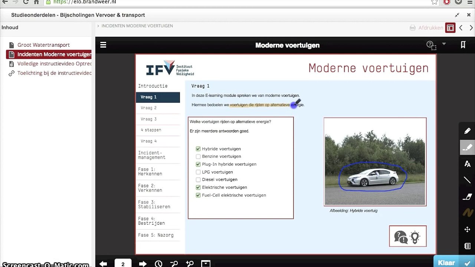Uncheck Hybride voertuigen checkbox
This screenshot has height=267, width=475.
pyautogui.click(x=198, y=149)
